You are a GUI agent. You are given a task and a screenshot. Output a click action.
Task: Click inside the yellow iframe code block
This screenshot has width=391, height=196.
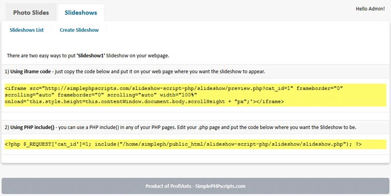pos(195,95)
